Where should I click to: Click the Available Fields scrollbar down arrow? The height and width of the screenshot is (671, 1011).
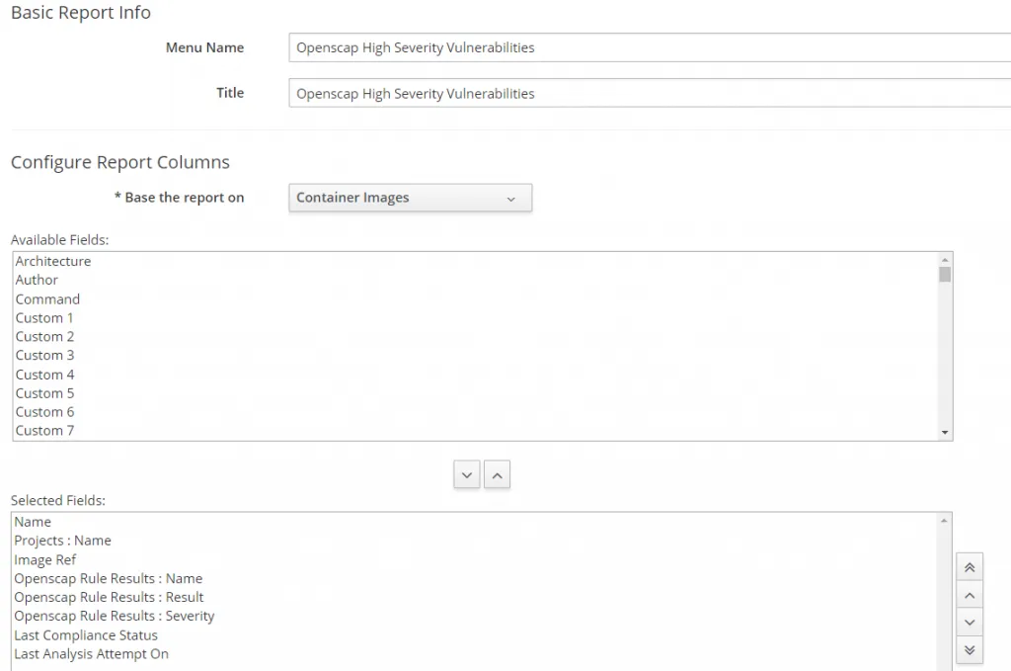coord(944,432)
